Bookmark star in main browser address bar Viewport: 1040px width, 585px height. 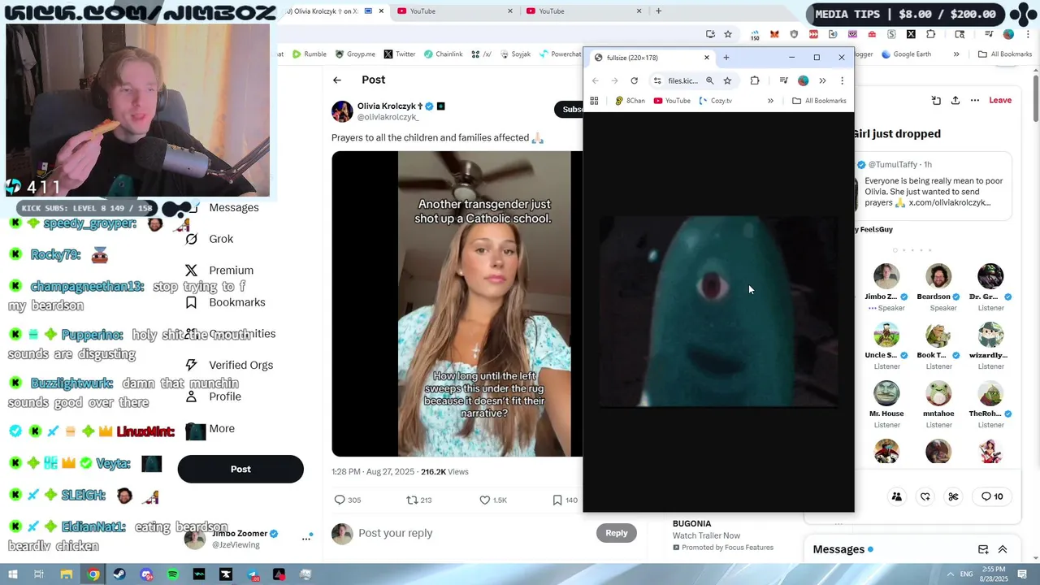pos(728,34)
